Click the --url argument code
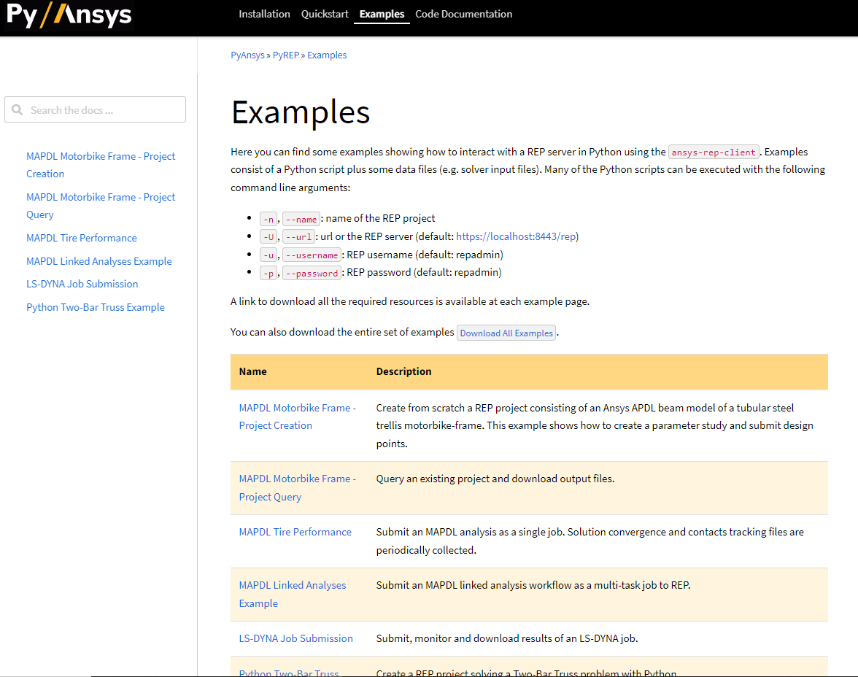 click(299, 237)
